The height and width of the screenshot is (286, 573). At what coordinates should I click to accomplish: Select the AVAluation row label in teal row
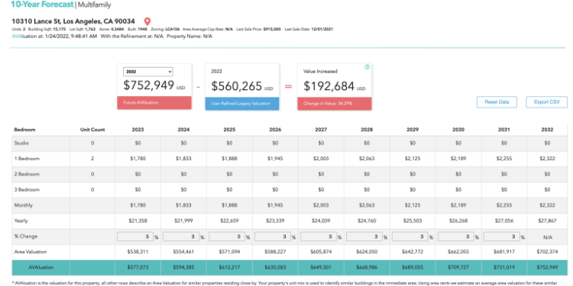point(41,268)
